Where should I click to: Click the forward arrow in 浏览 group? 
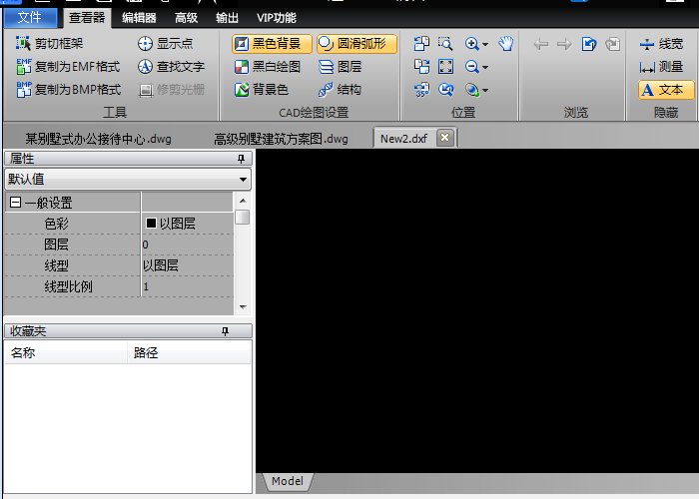(564, 44)
